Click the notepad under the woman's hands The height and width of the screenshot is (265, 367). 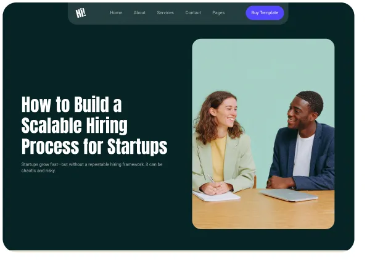216,196
